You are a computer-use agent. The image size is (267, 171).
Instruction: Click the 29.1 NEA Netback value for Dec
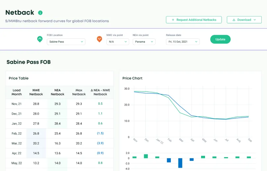[58, 114]
